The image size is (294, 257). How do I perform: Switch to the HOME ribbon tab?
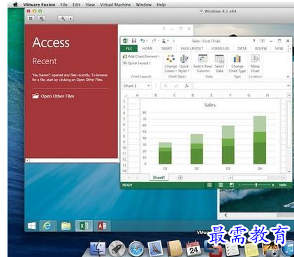point(147,48)
